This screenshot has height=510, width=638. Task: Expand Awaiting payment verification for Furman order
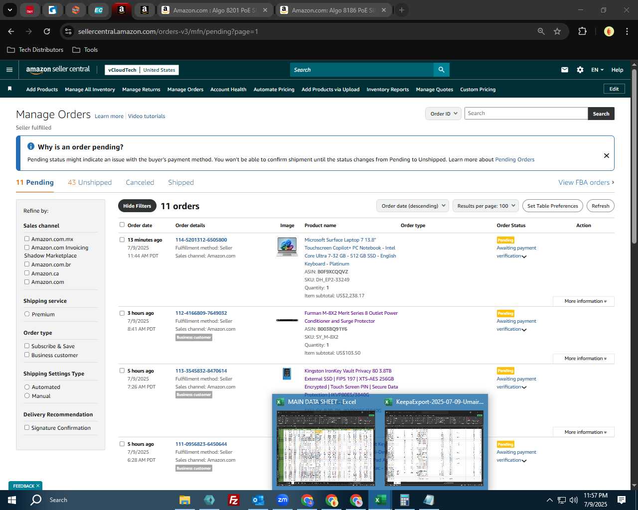point(524,330)
